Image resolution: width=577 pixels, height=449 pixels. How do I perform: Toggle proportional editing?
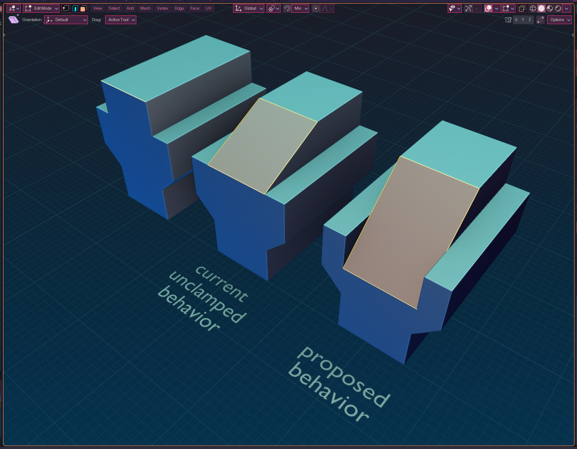point(315,8)
